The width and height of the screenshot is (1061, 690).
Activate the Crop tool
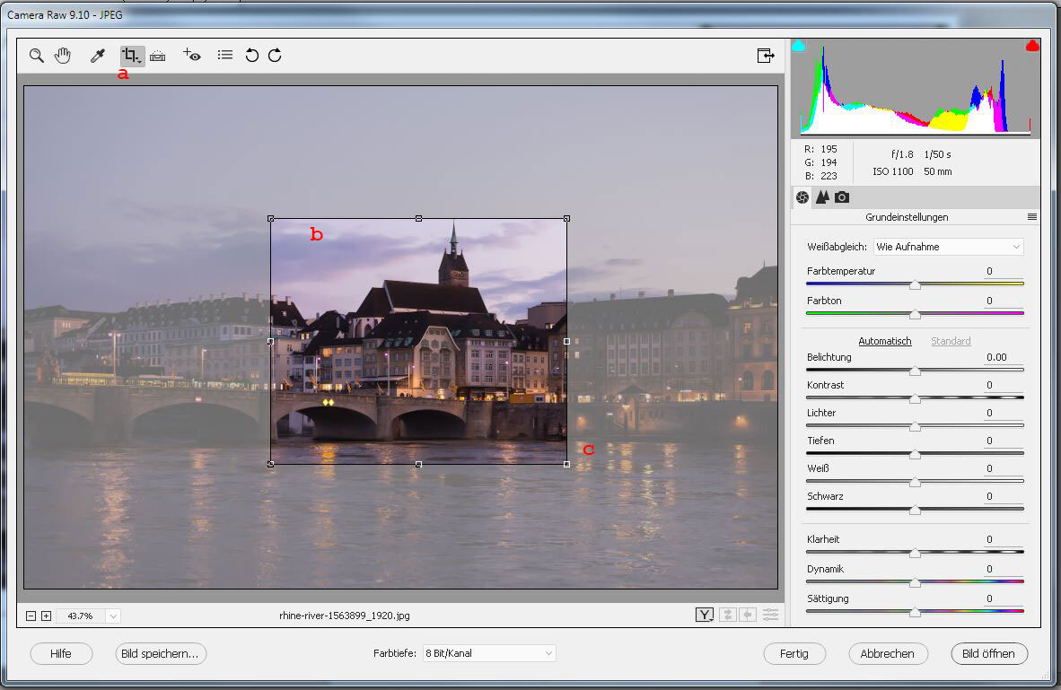(x=132, y=56)
